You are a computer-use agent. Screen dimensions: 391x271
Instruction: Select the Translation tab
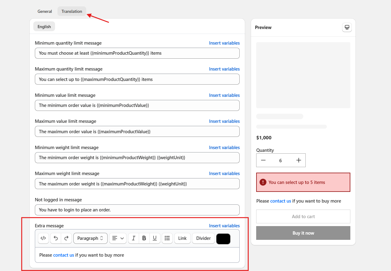click(x=72, y=11)
